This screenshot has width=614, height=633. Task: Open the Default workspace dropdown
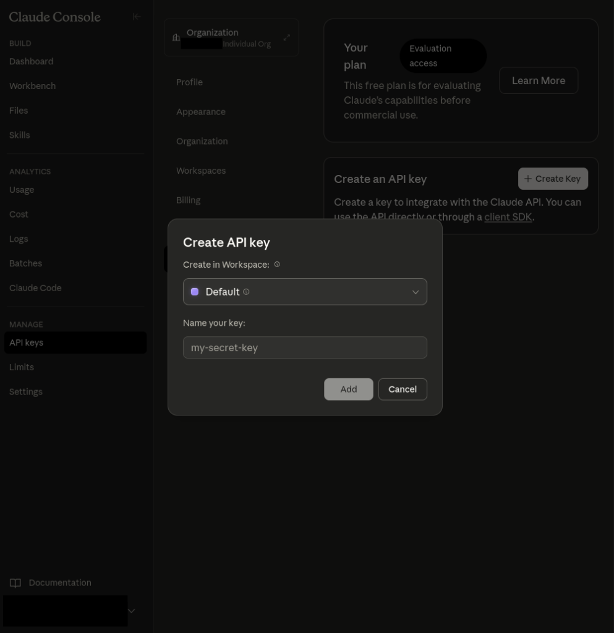[415, 292]
